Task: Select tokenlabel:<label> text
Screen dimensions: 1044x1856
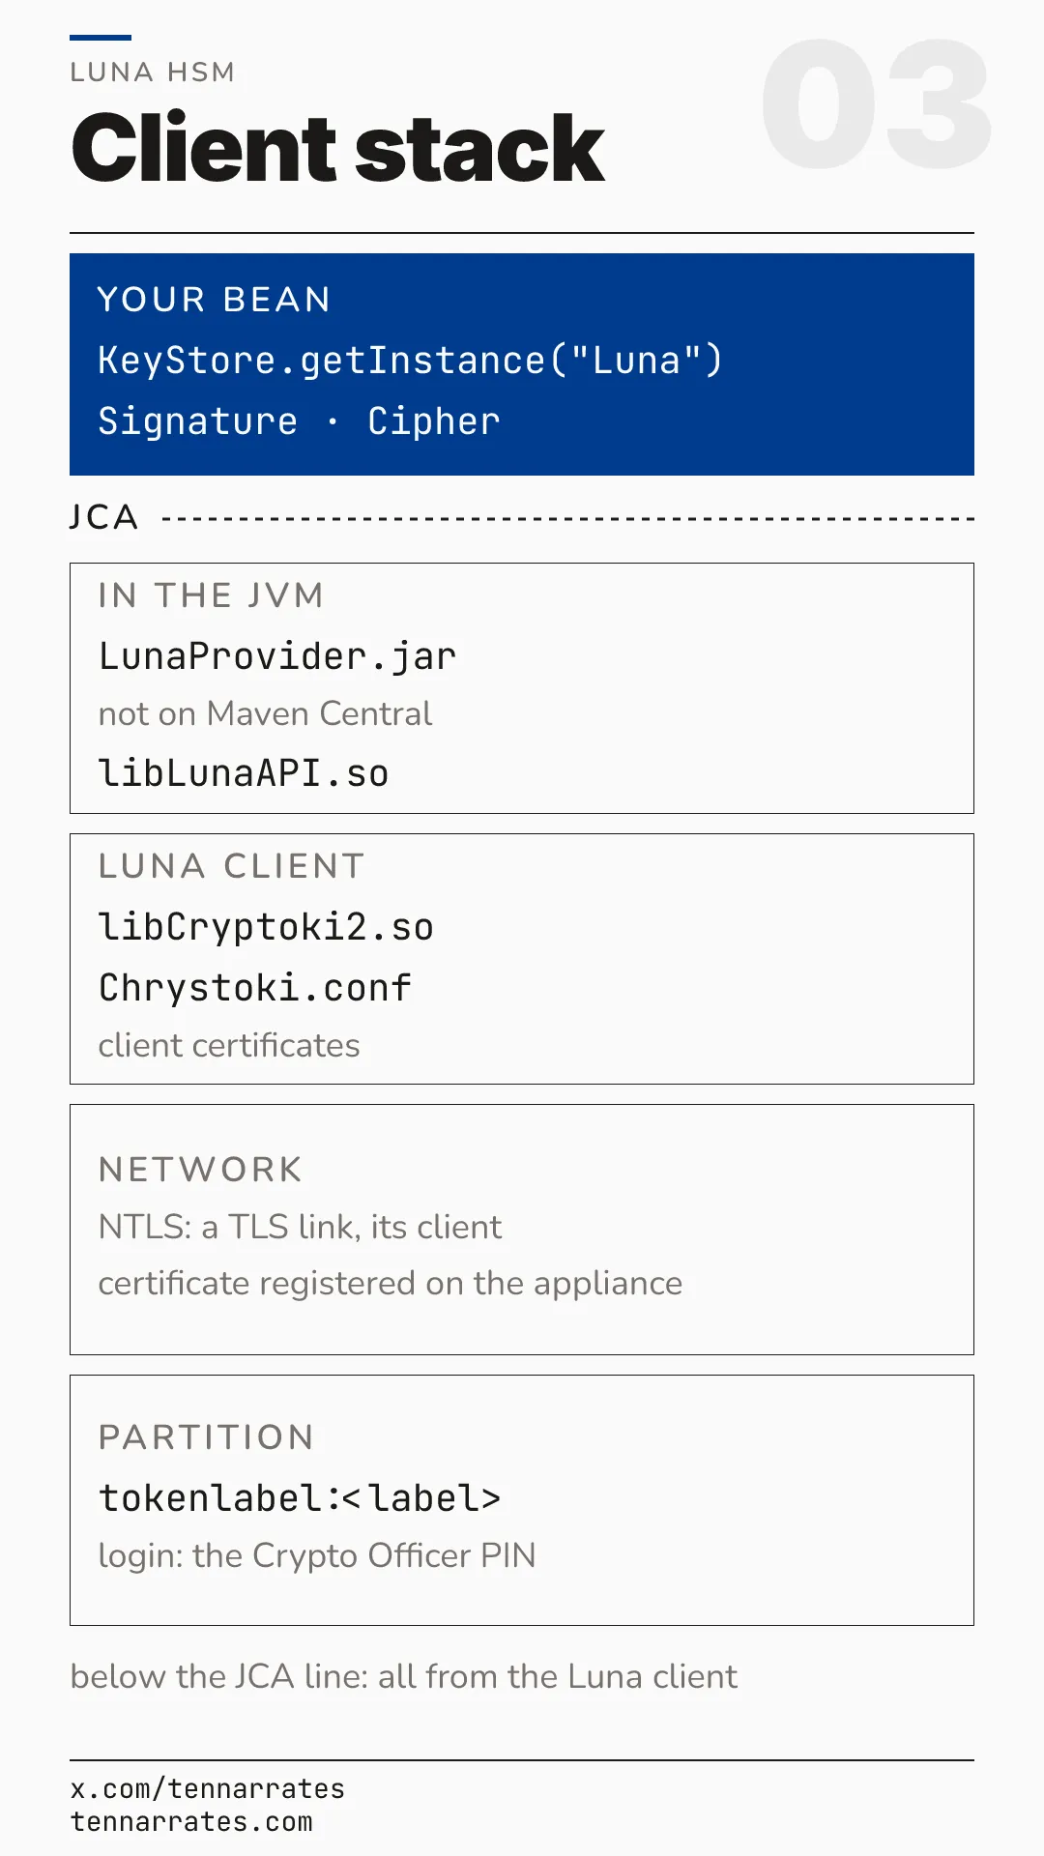Action: pos(300,1498)
